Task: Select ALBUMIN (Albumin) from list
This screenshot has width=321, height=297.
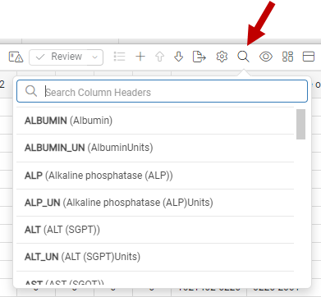Action: 155,121
